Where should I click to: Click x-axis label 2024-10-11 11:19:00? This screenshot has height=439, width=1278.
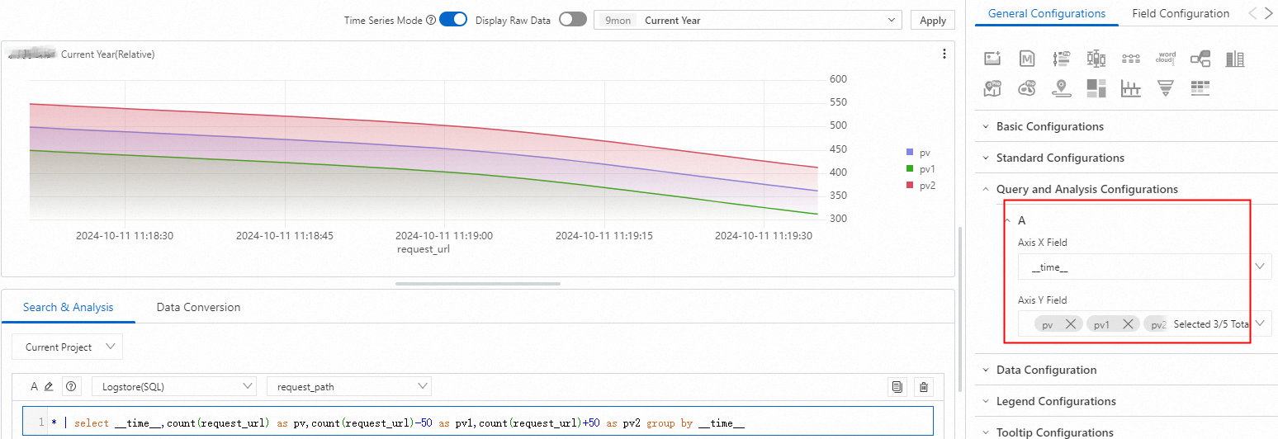(444, 235)
